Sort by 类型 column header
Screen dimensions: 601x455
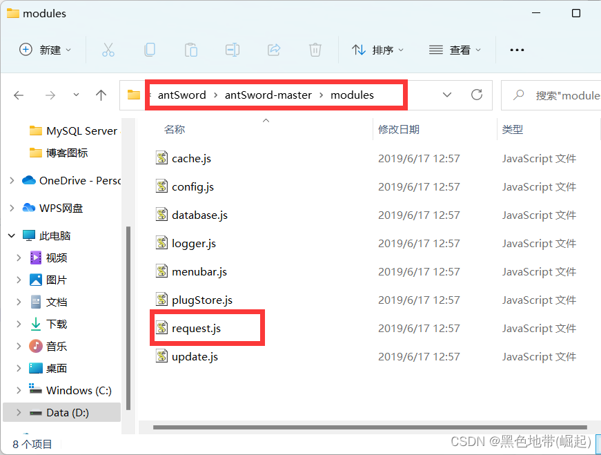point(513,130)
